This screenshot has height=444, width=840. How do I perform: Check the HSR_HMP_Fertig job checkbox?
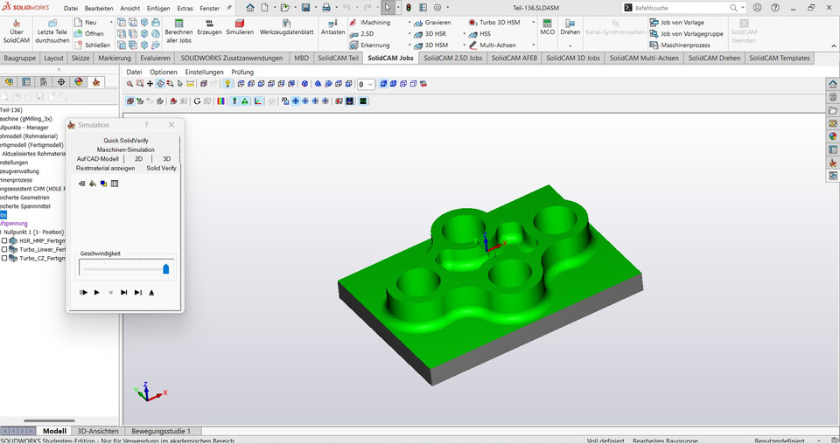point(4,240)
